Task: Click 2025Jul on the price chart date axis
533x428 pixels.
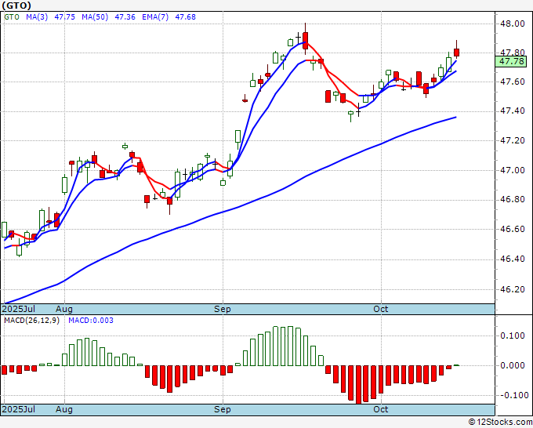Action: click(19, 309)
